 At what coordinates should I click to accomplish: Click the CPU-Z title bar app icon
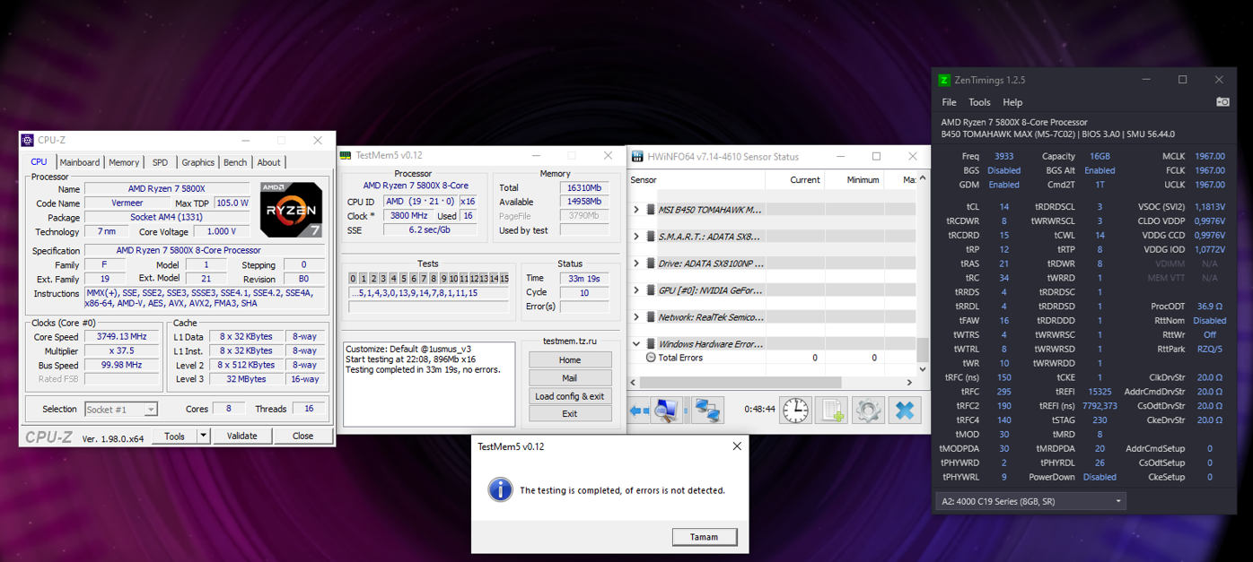pos(28,140)
